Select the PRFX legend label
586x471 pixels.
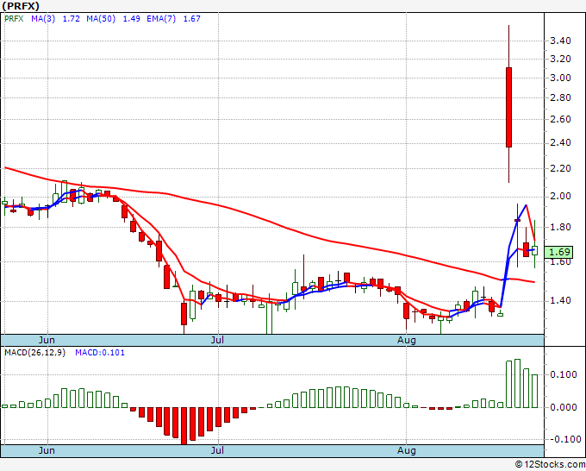[x=14, y=19]
